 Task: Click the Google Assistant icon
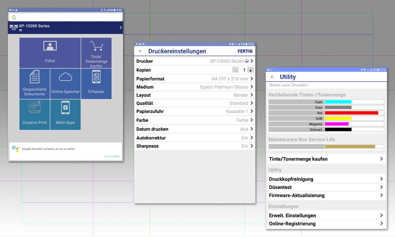(x=15, y=149)
